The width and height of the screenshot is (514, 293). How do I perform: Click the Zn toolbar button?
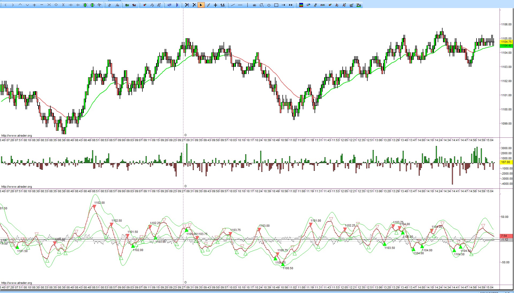[359, 5]
